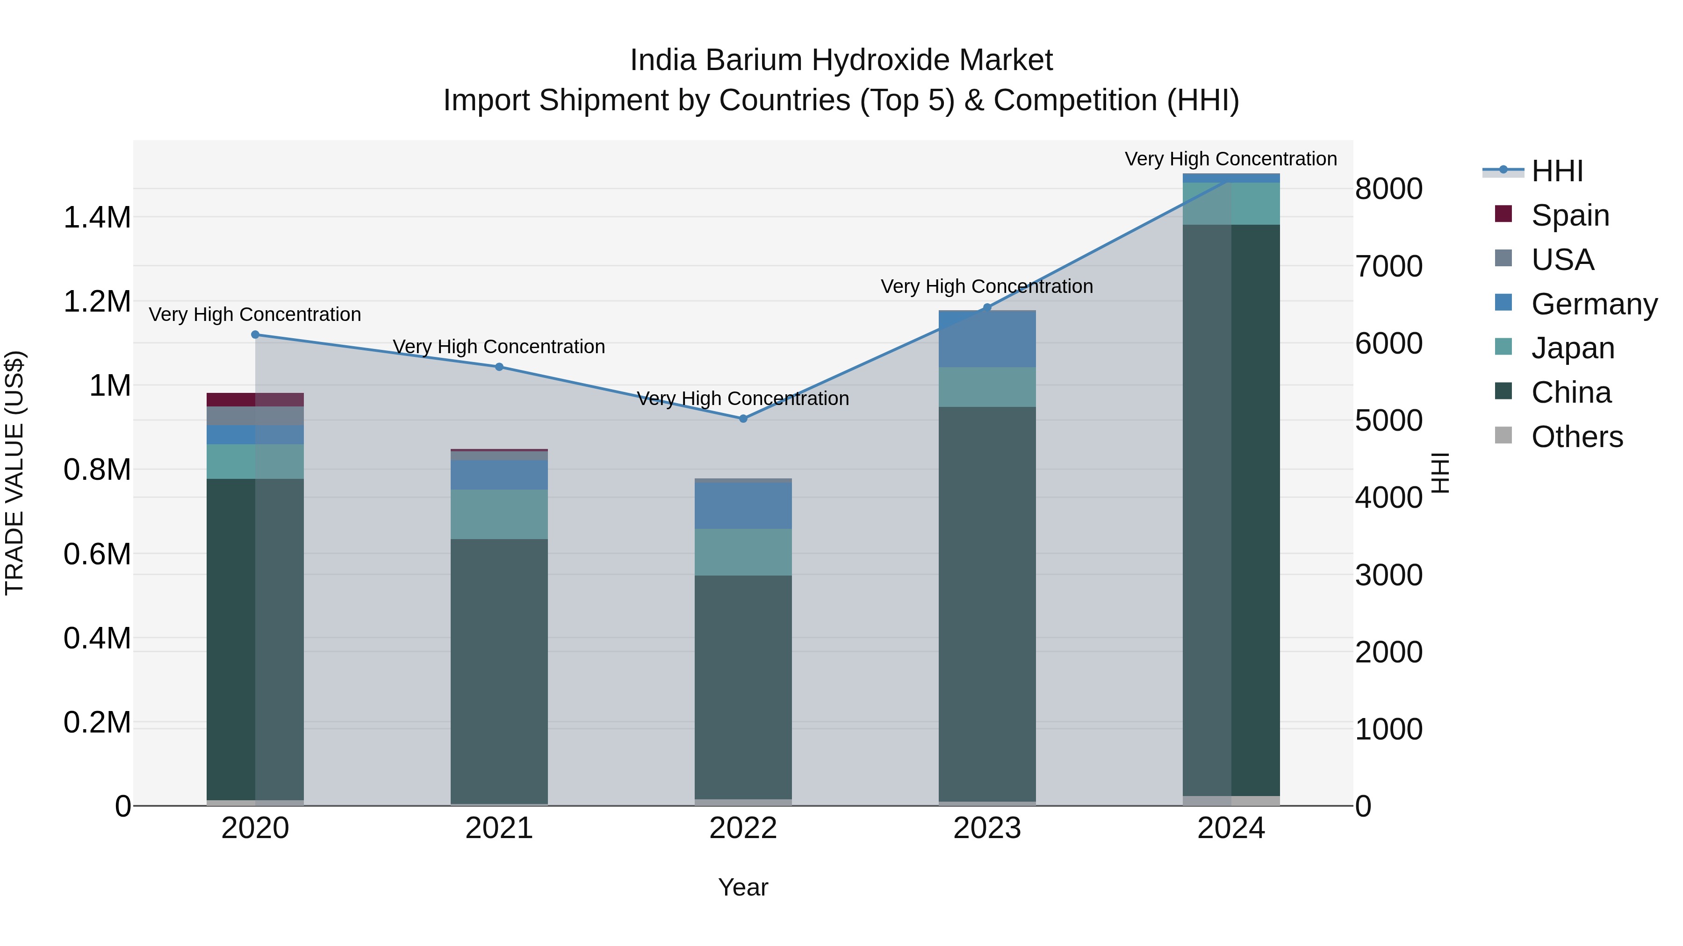Select the 2021 HHI data point
Image resolution: width=1683 pixels, height=946 pixels.
pyautogui.click(x=499, y=367)
